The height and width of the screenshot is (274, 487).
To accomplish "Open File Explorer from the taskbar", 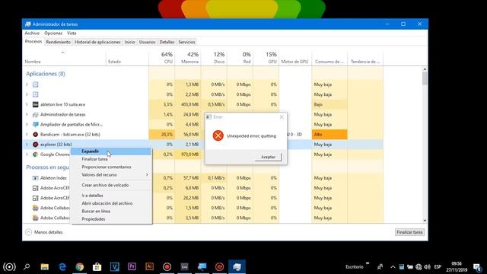I will point(45,266).
